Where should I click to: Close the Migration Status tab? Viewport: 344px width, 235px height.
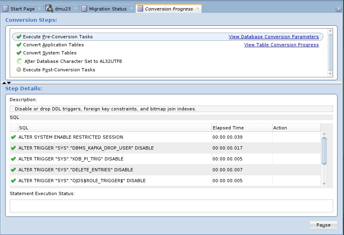click(132, 8)
